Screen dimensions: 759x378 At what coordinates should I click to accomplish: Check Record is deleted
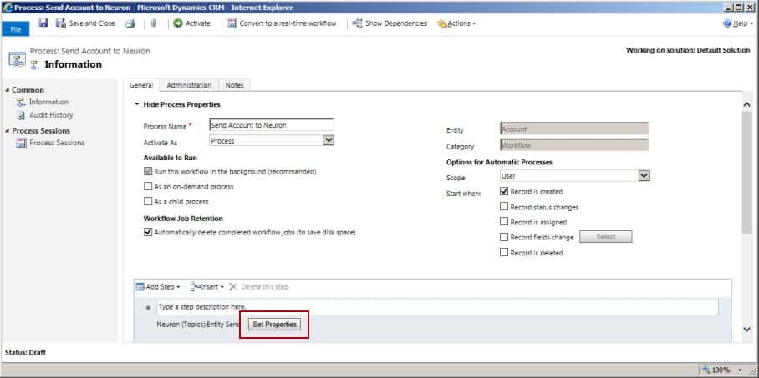(504, 252)
